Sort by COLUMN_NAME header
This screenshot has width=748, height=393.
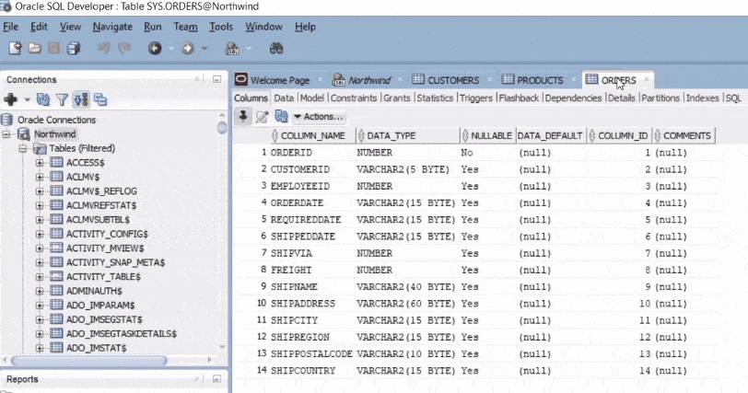pyautogui.click(x=313, y=136)
